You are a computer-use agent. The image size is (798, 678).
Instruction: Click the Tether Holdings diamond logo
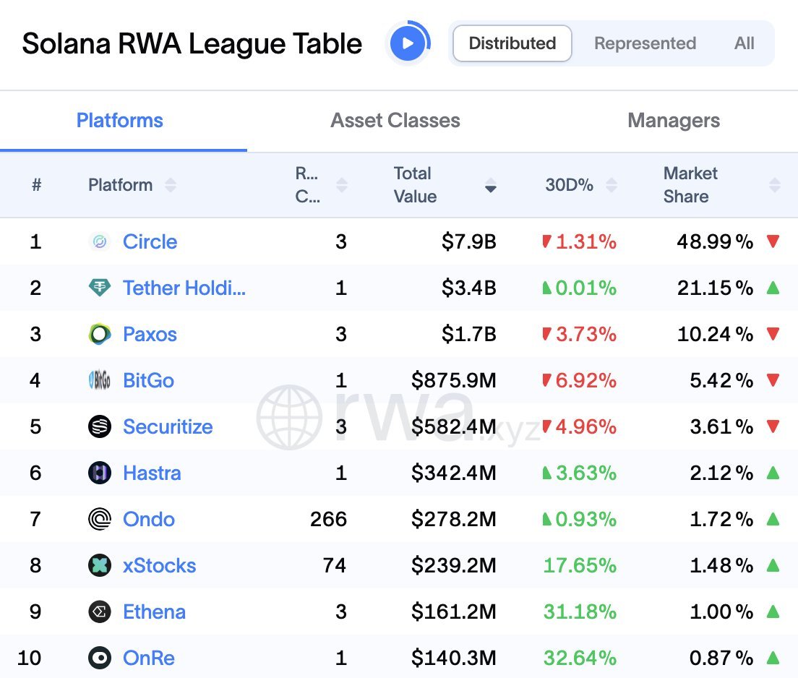(x=100, y=288)
